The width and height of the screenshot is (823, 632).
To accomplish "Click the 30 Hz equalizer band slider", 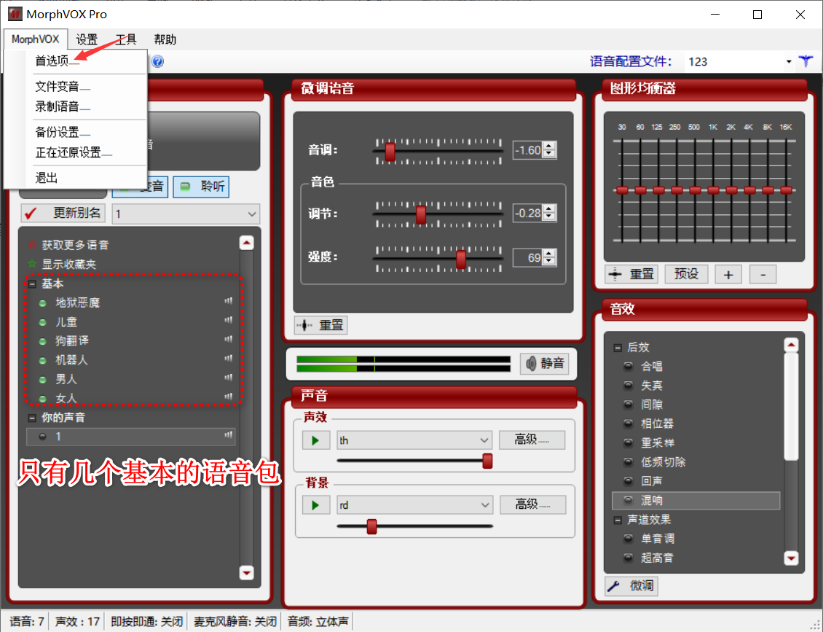I will point(622,190).
